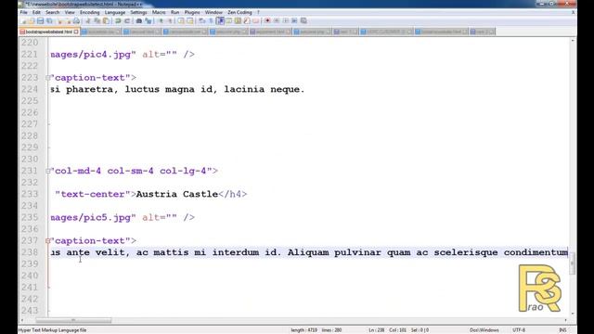Create a new file from the toolbar
Screen dimensions: 594x334
tap(24, 20)
